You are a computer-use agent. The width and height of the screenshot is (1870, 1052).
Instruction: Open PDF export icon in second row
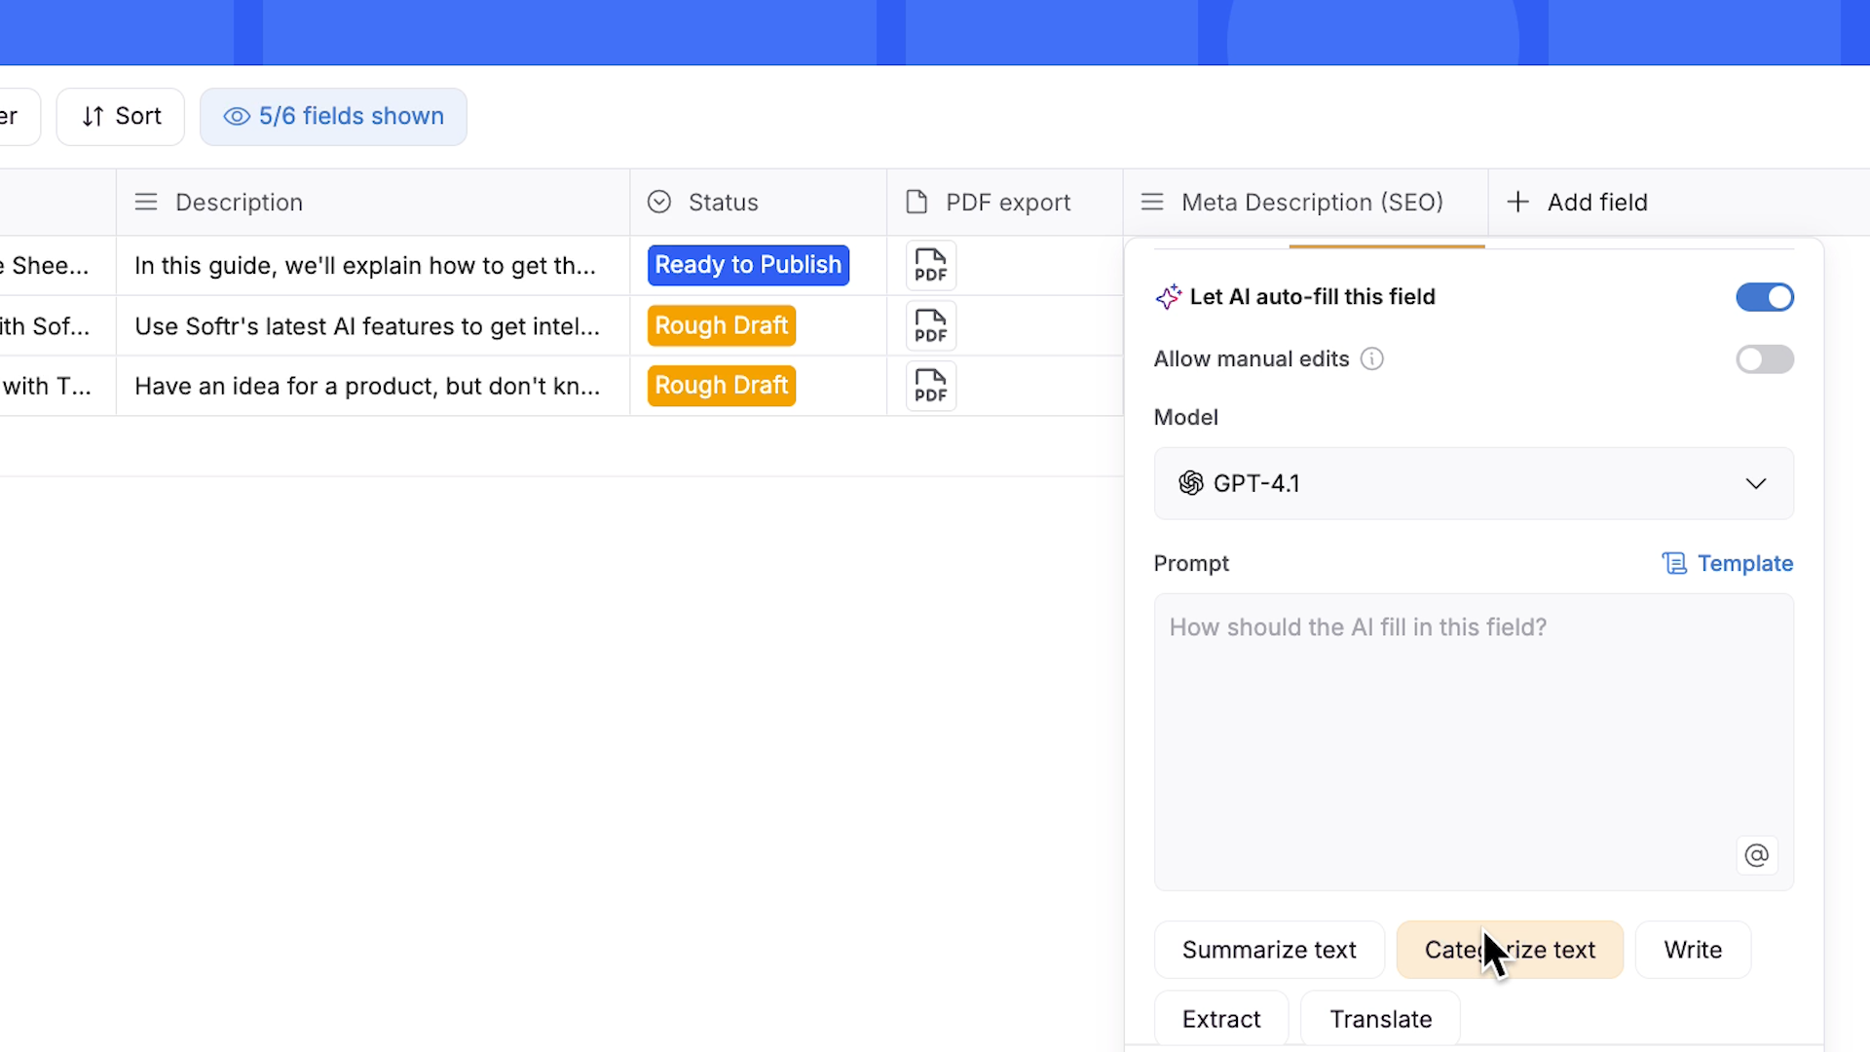930,325
